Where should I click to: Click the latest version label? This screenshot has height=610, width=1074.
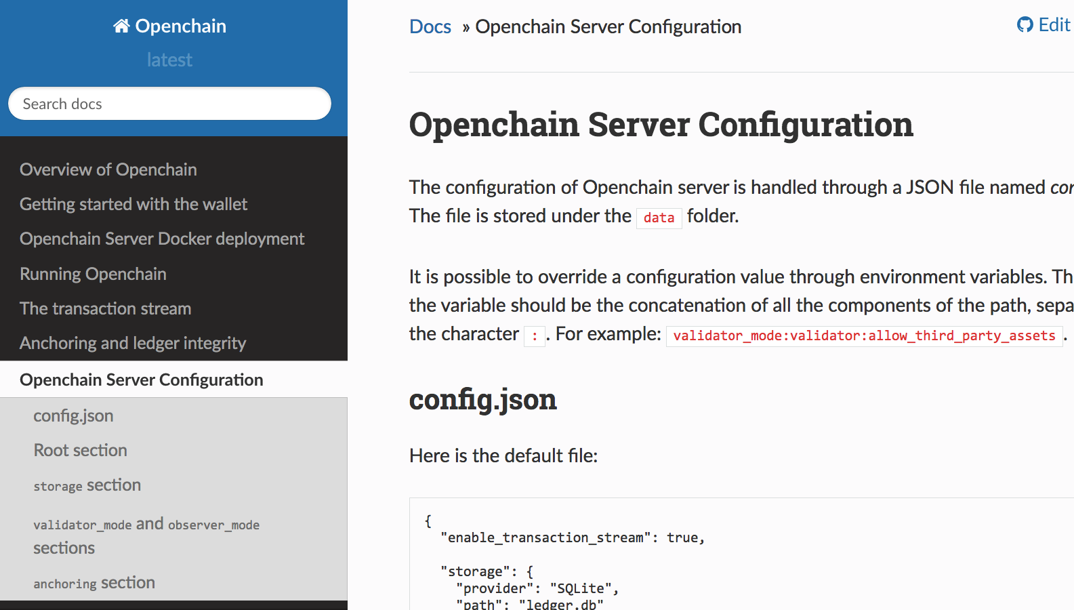point(169,60)
